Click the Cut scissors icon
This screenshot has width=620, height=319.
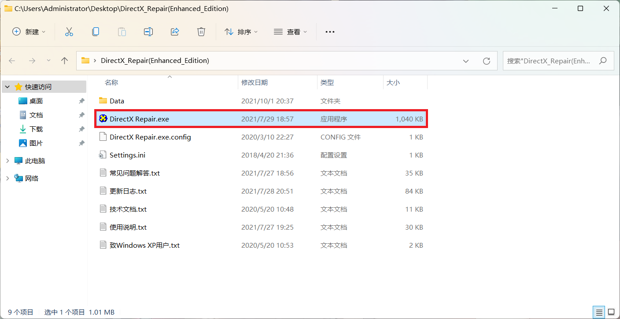(x=69, y=32)
